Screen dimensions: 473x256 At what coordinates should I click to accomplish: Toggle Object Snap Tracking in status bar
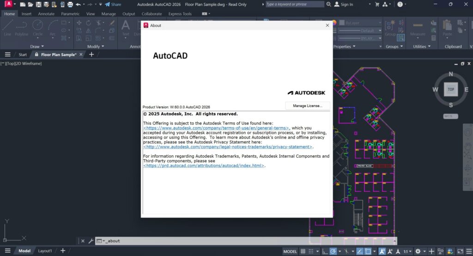359,251
